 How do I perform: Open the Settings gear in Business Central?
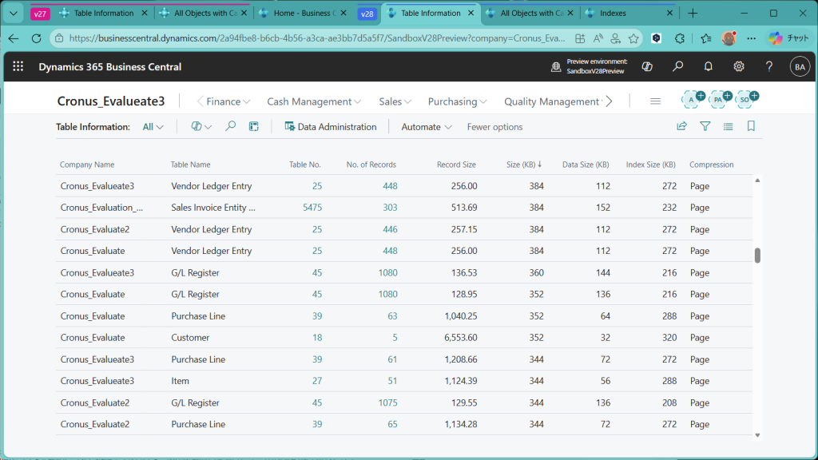[739, 67]
